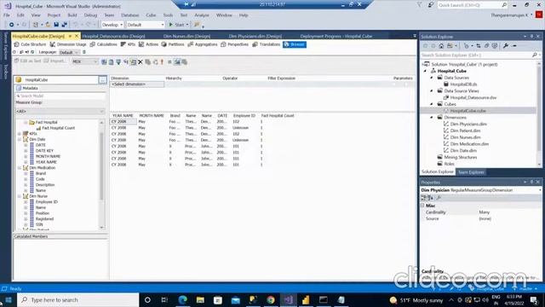Open the Cube menu
This screenshot has width=545, height=307.
[x=151, y=15]
